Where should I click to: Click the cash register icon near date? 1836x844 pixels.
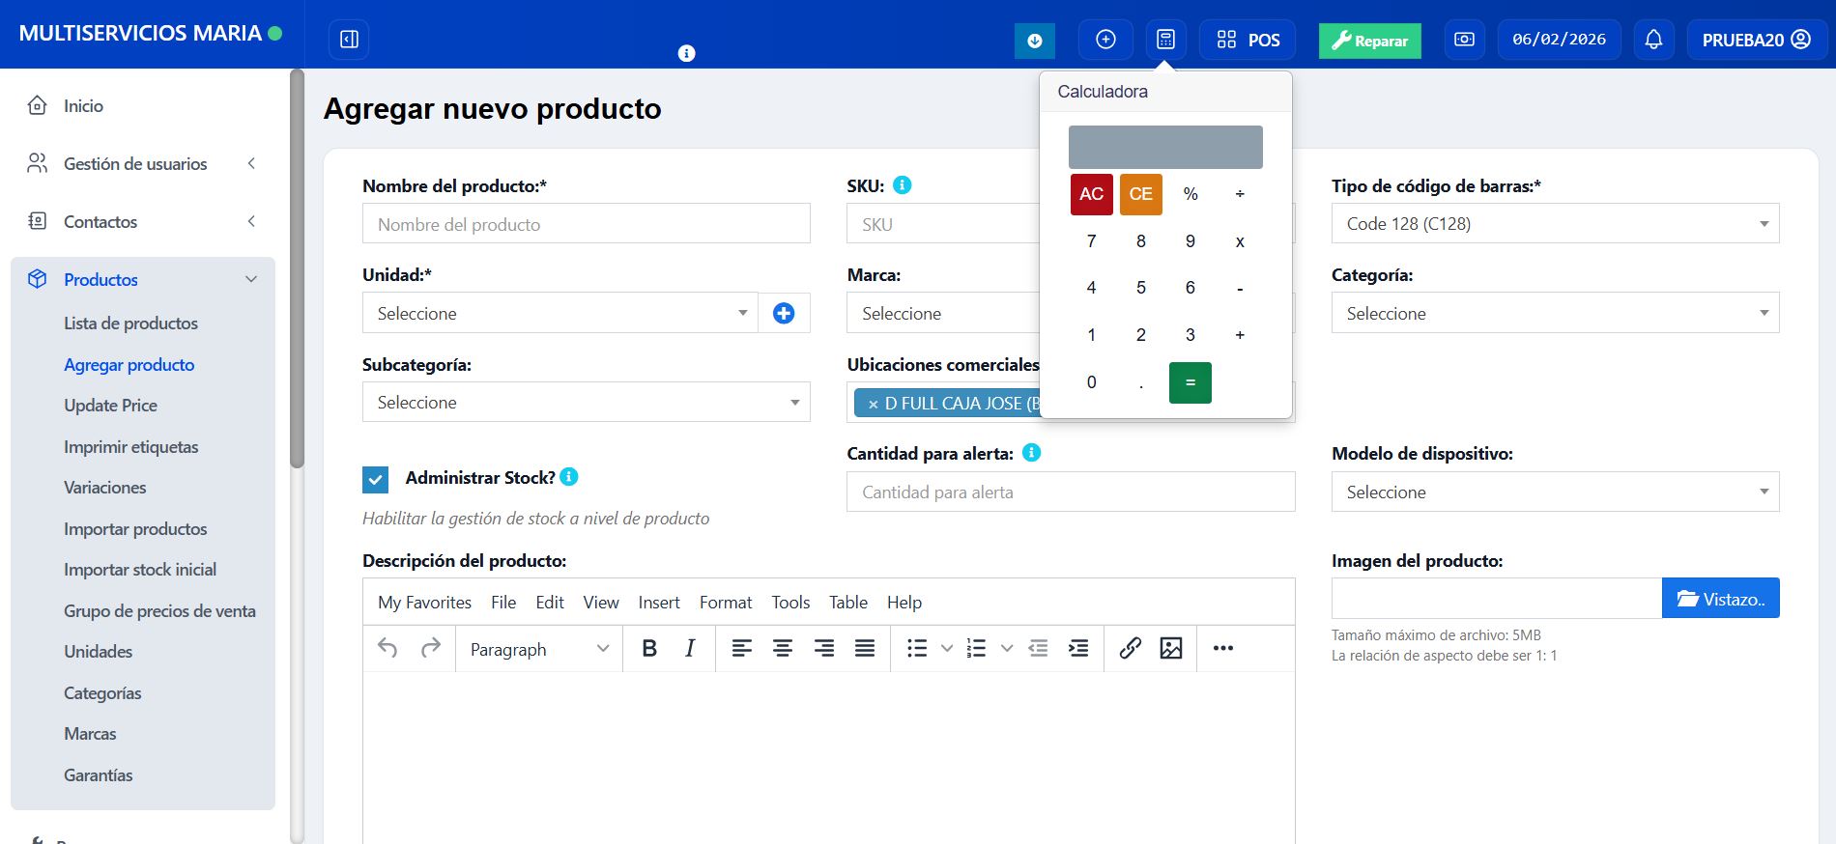tap(1464, 40)
